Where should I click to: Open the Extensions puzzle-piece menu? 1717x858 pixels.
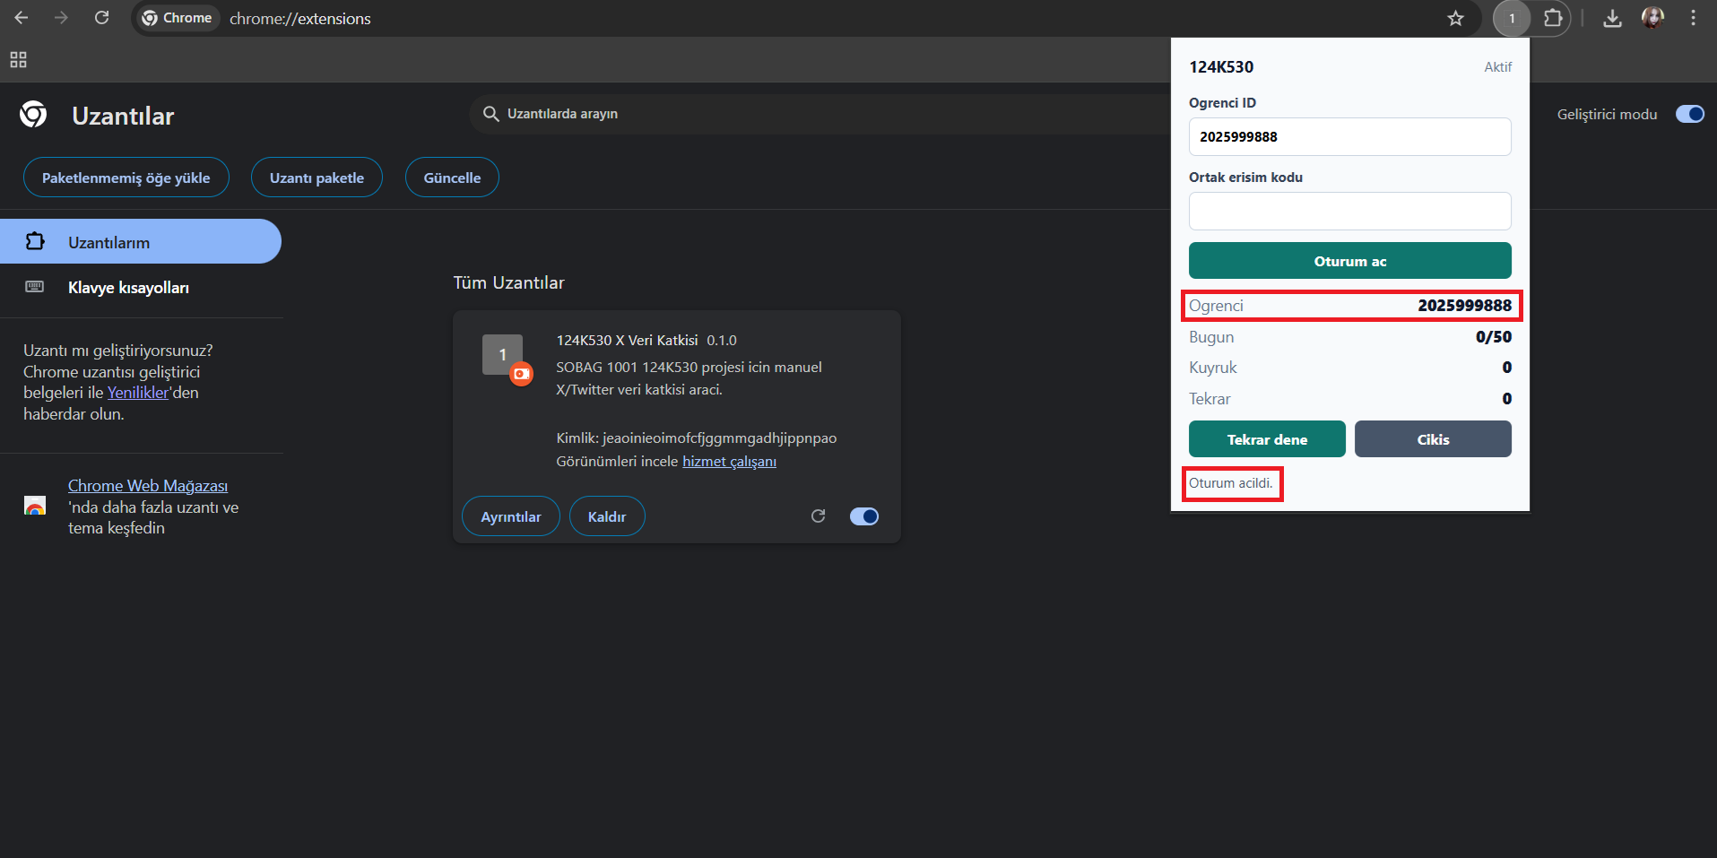1553,18
